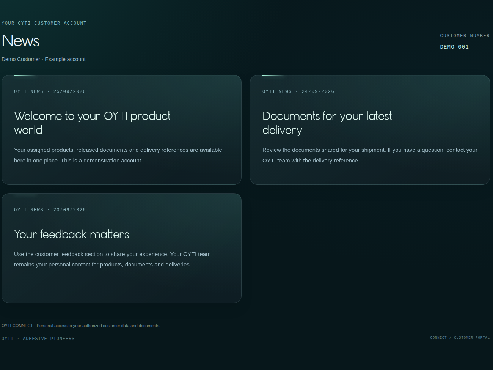Click the date line 'OYTI NEWS · 25/09/2026'
The width and height of the screenshot is (493, 370).
(x=50, y=91)
